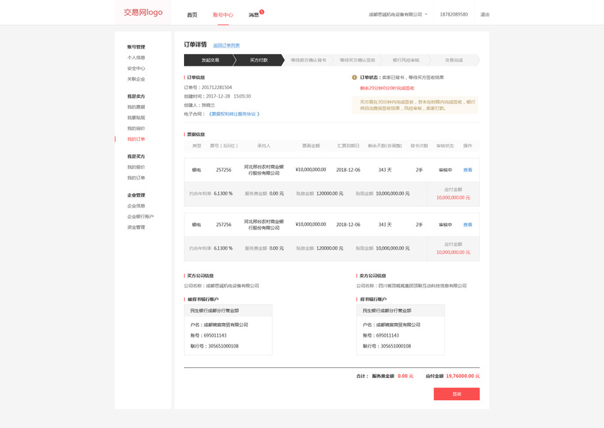The image size is (604, 428).
Task: Click the 被背书银行账户 bank card
Action: 228,330
